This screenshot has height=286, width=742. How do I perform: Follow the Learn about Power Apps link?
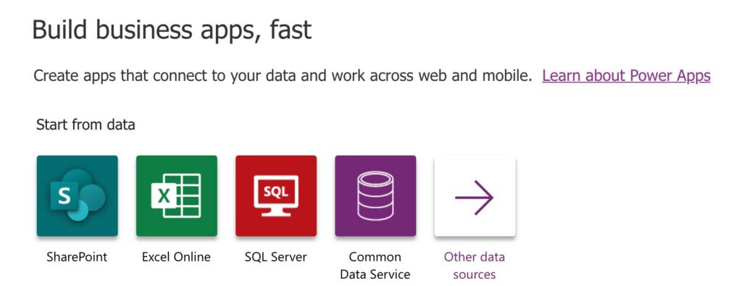coord(626,75)
